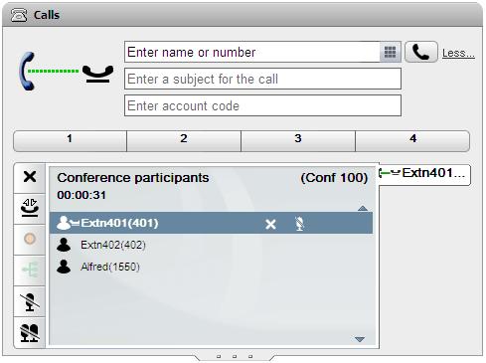End call with the X sidebar icon

30,177
